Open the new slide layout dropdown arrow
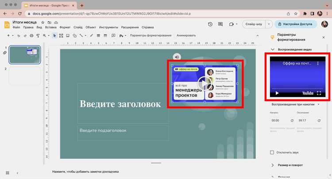Image resolution: width=332 pixels, height=179 pixels. (13, 36)
